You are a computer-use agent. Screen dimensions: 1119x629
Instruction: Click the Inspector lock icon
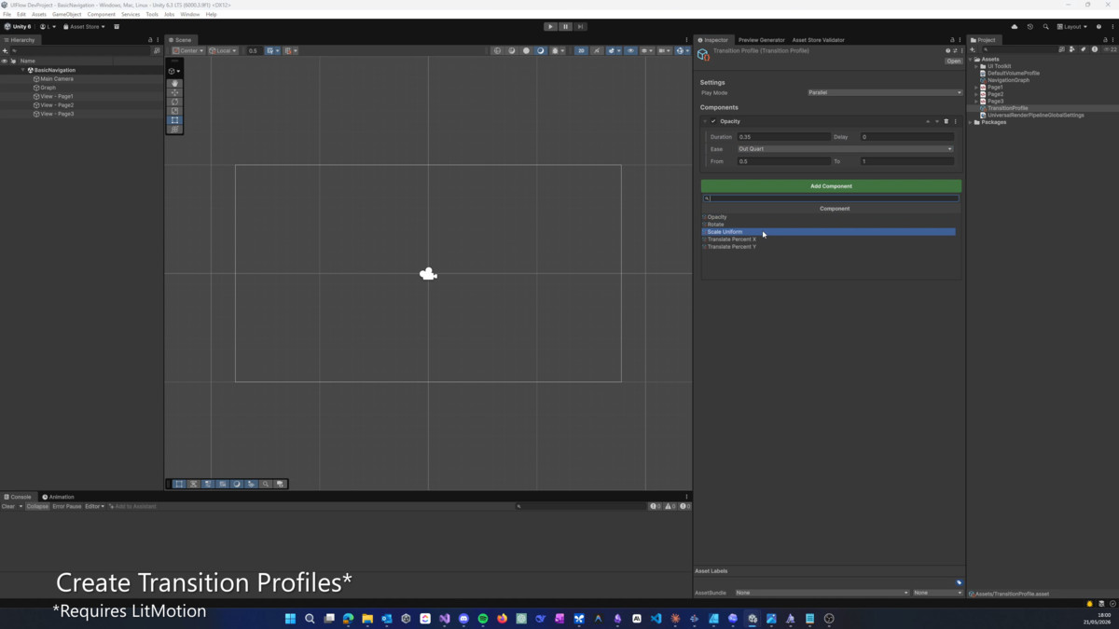(x=952, y=40)
